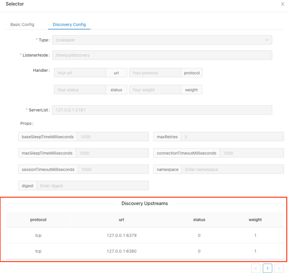Click the ListenerNode input field
The height and width of the screenshot is (273, 289).
[x=162, y=55]
